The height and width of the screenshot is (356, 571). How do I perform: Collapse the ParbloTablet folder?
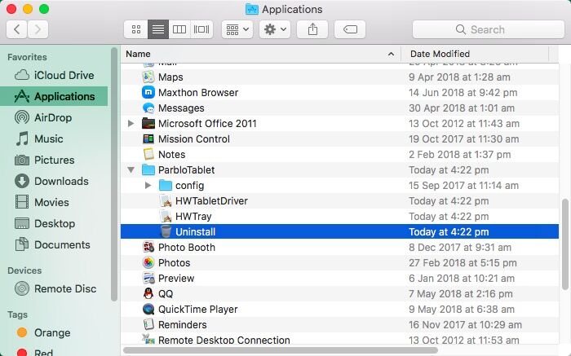[x=131, y=169]
